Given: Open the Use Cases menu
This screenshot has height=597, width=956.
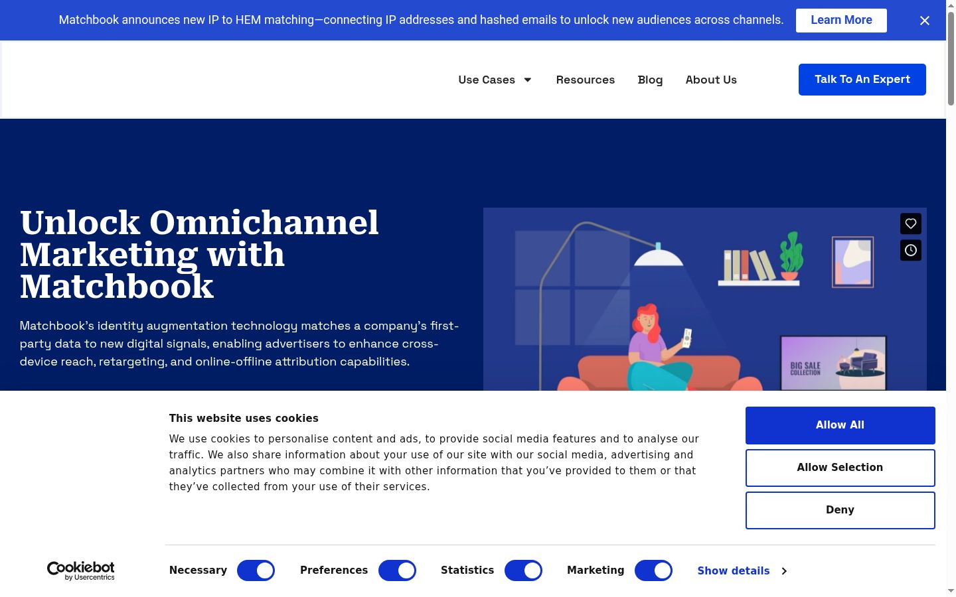Looking at the screenshot, I should tap(487, 80).
